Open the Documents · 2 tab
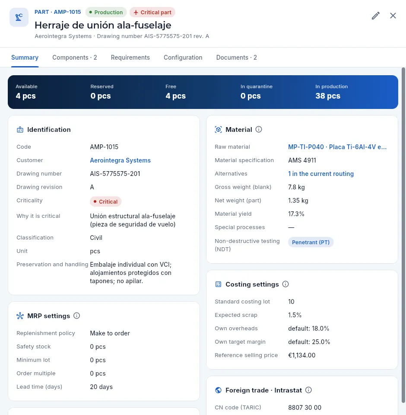The width and height of the screenshot is (406, 415). click(x=236, y=57)
